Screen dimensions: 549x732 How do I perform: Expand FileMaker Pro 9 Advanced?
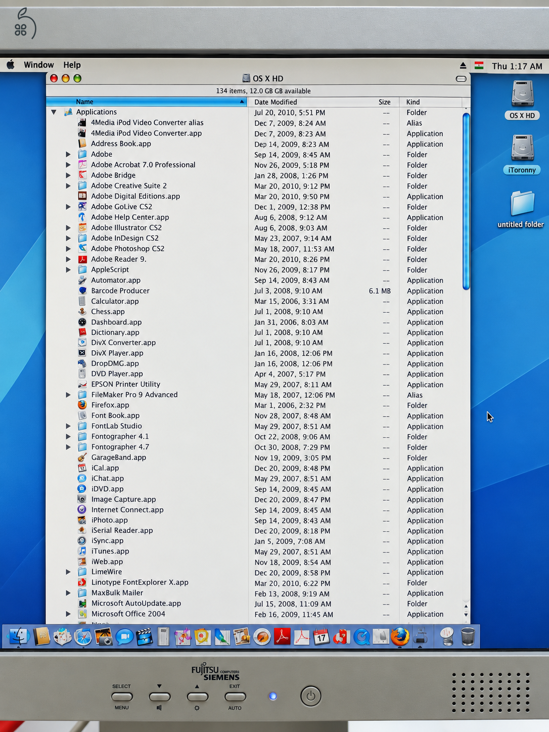coord(68,395)
